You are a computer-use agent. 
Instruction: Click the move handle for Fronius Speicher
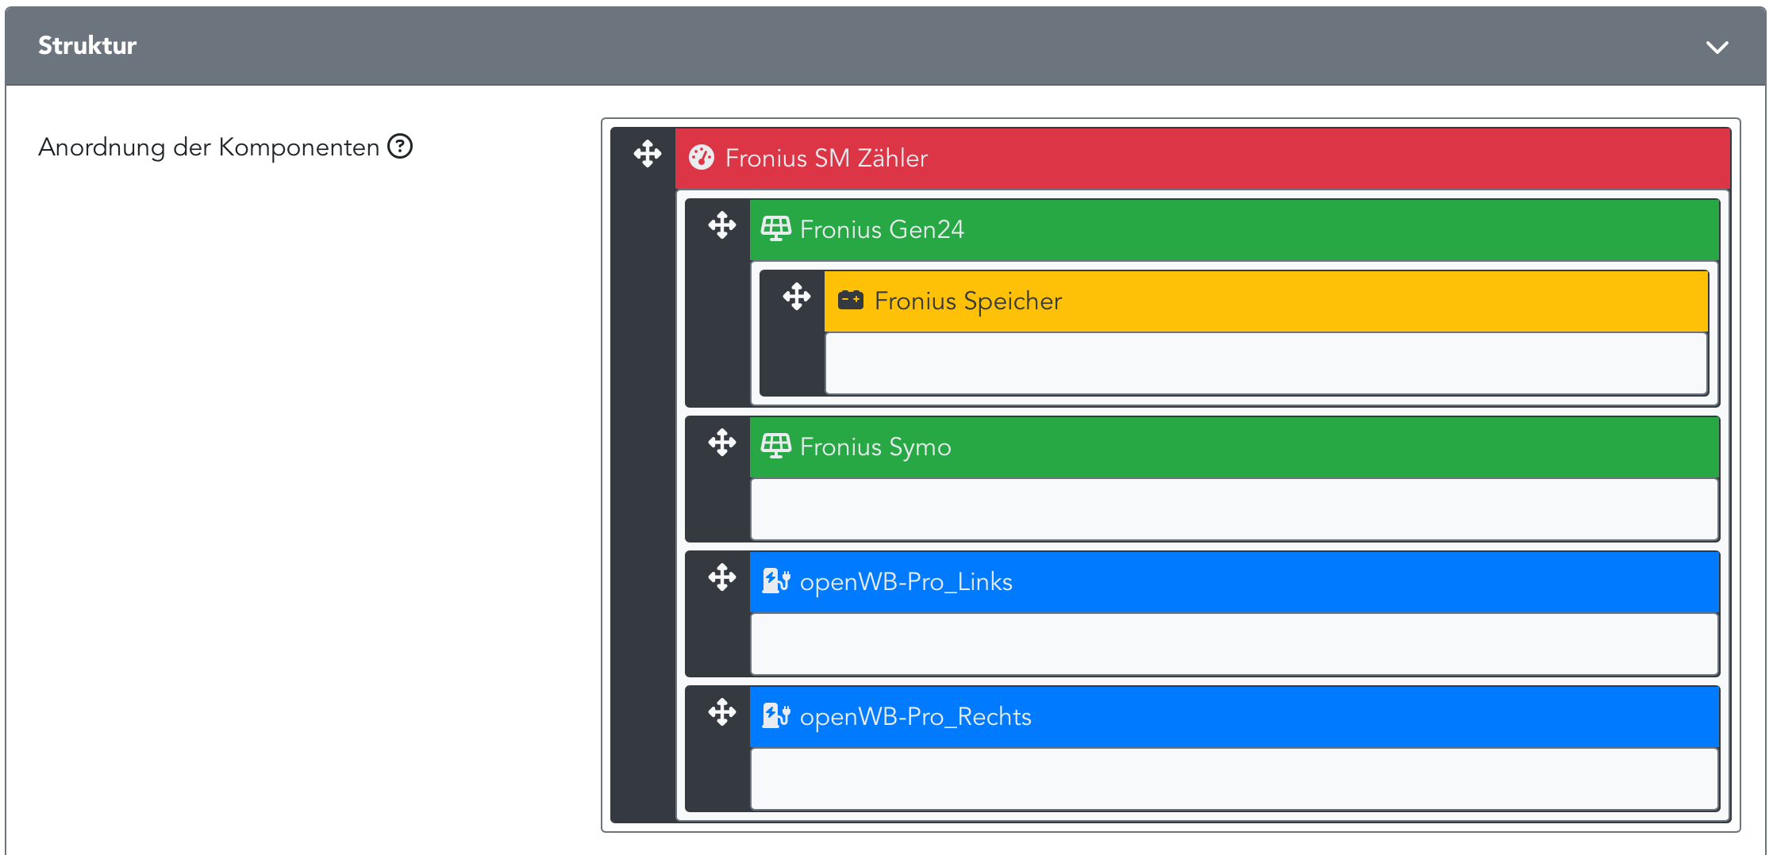[797, 297]
